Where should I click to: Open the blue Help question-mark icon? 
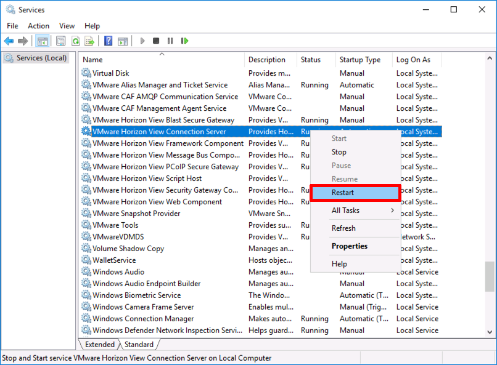coord(108,41)
